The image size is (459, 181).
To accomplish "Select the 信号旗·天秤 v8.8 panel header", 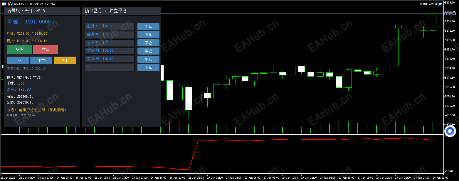I will 26,11.
